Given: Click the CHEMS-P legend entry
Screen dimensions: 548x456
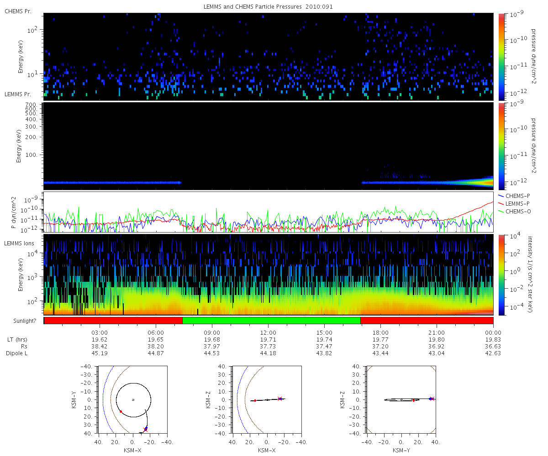Looking at the screenshot, I should (x=515, y=196).
